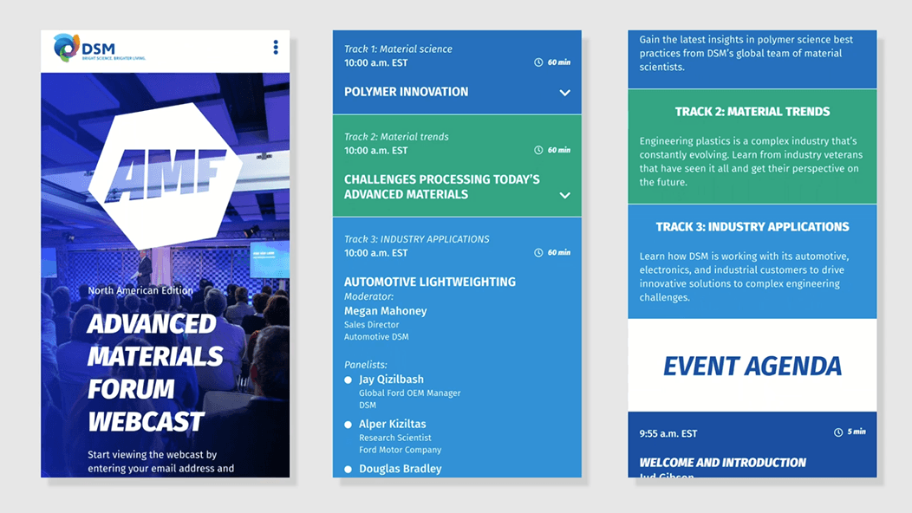Screen dimensions: 912x513
Task: Click the DSM logo in the header
Action: [x=99, y=49]
